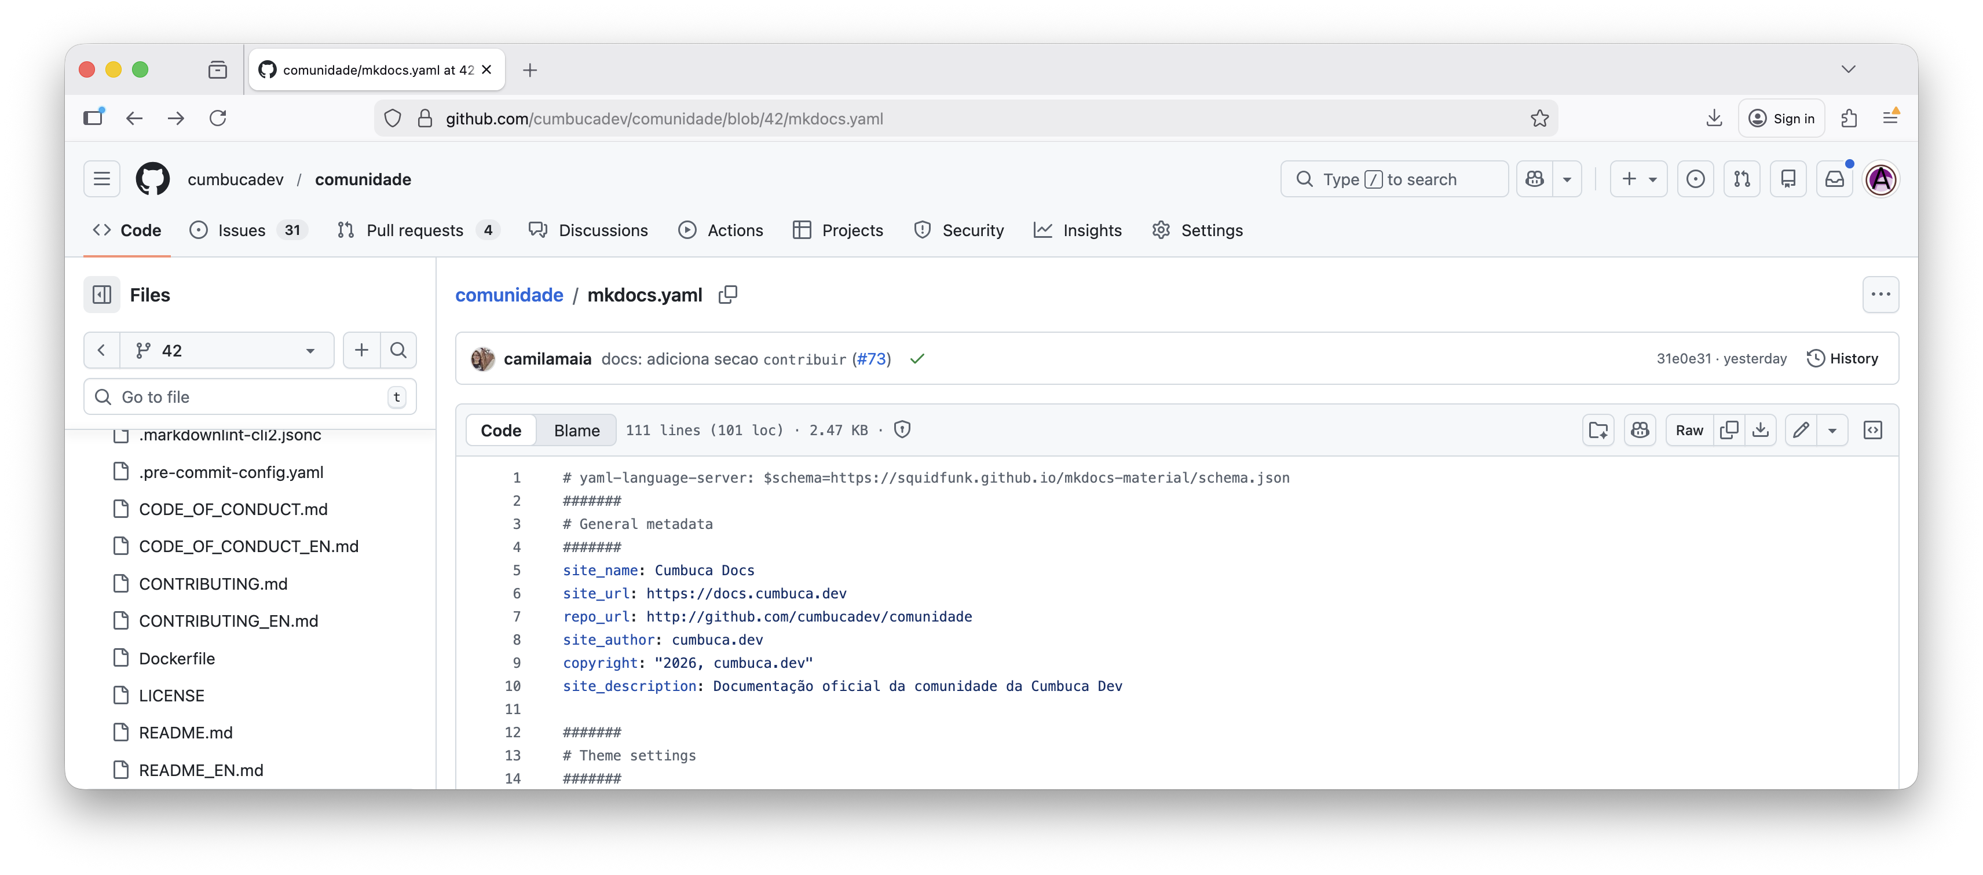
Task: View the commit status green checkmark
Action: (917, 358)
